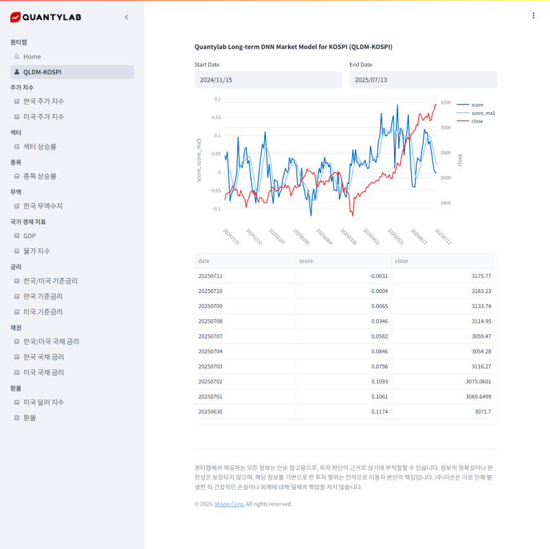The image size is (550, 549).
Task: Collapse the sidebar with the chevron arrow
Action: coord(126,17)
